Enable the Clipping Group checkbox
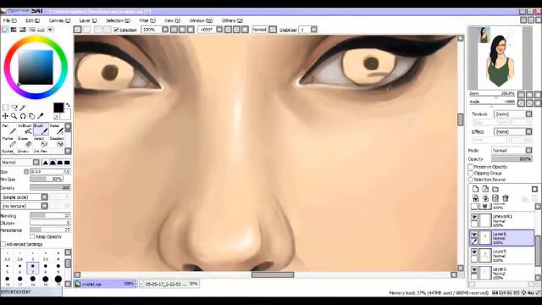542x305 pixels. [x=471, y=173]
